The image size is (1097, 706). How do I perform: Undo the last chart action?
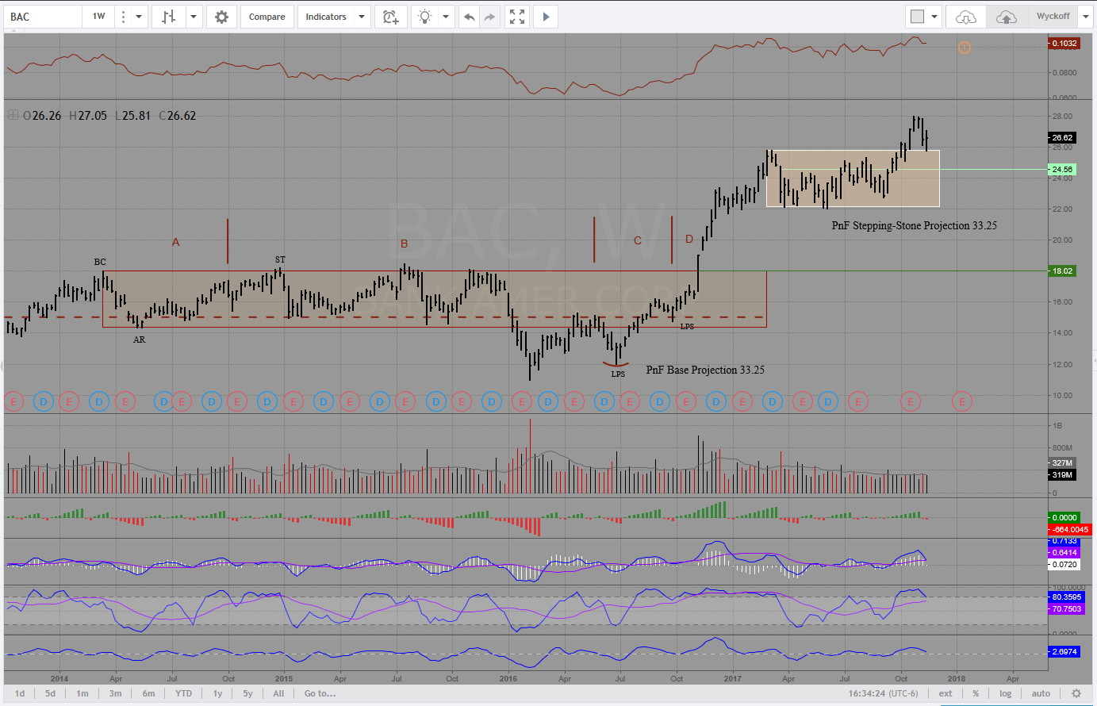coord(470,17)
